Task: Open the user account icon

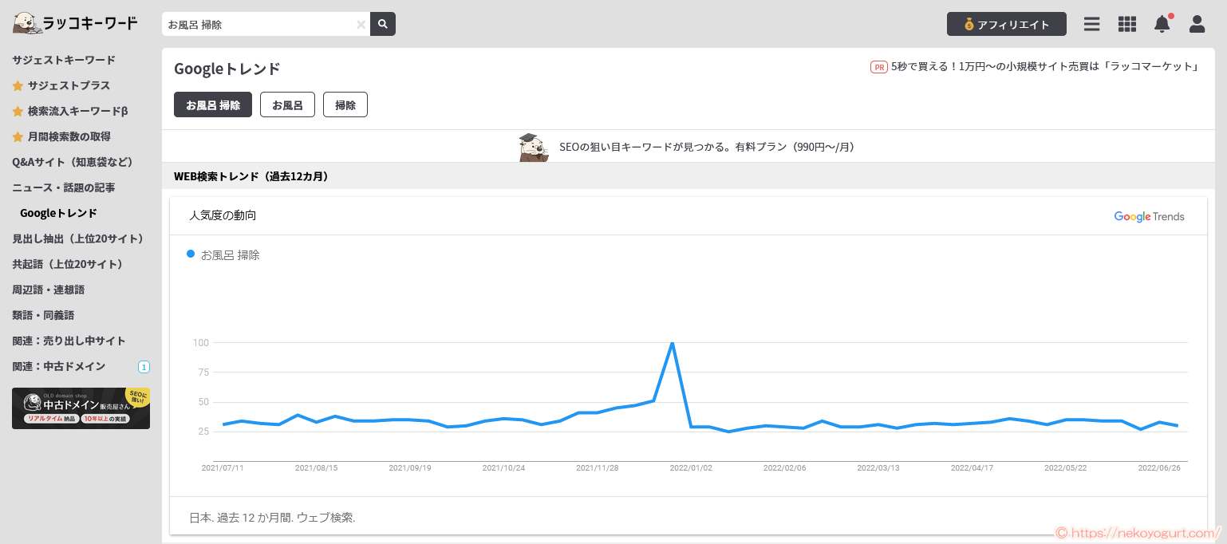Action: tap(1197, 24)
